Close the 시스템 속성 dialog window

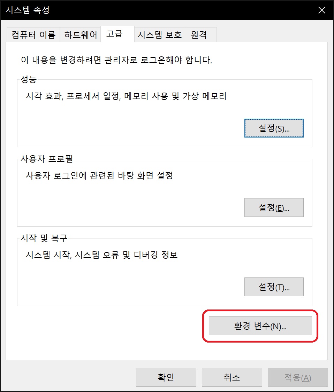pyautogui.click(x=321, y=10)
